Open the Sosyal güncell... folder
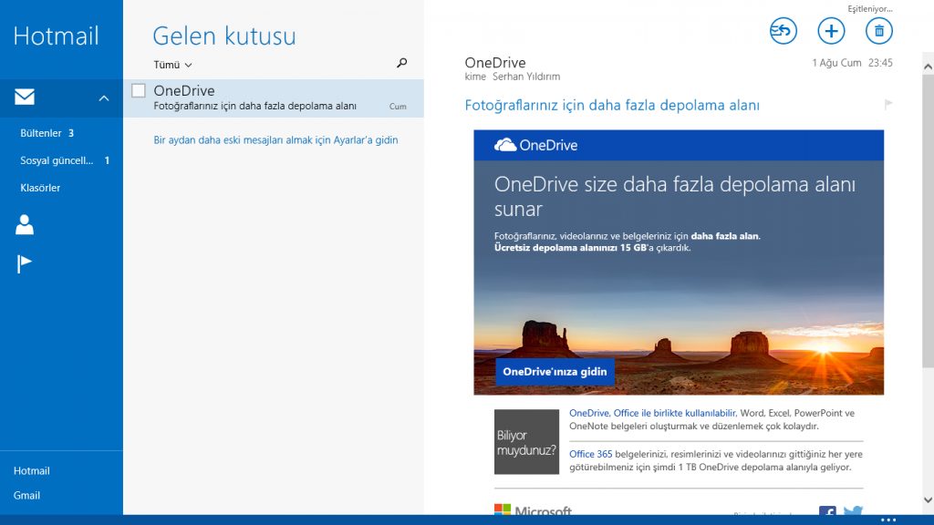 65,160
